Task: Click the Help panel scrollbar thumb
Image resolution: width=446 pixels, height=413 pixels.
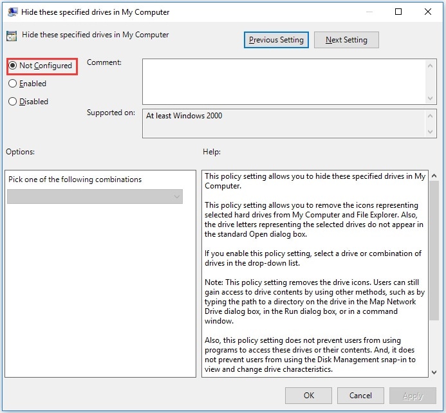Action: pyautogui.click(x=434, y=251)
